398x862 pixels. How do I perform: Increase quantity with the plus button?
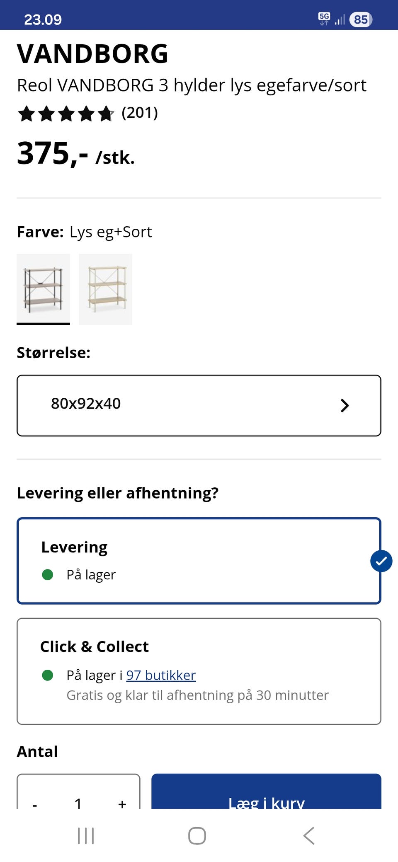(x=122, y=803)
